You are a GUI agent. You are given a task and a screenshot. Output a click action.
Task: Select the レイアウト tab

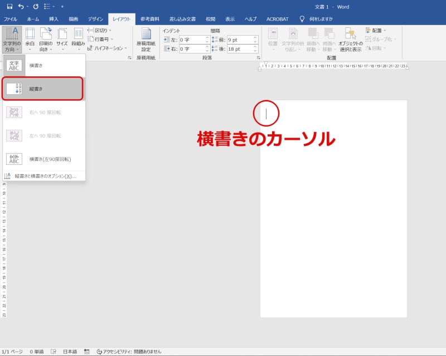(122, 19)
